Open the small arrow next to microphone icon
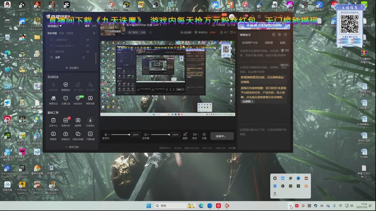Viewport: 376px width, 211px height. coord(109,135)
